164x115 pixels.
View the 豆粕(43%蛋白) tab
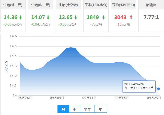(124, 5)
